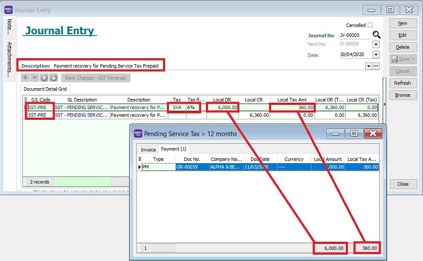Maximize the Pending Service Tax window
The height and width of the screenshot is (261, 423).
tap(354, 134)
